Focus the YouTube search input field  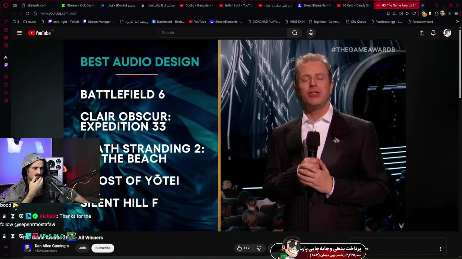click(223, 33)
